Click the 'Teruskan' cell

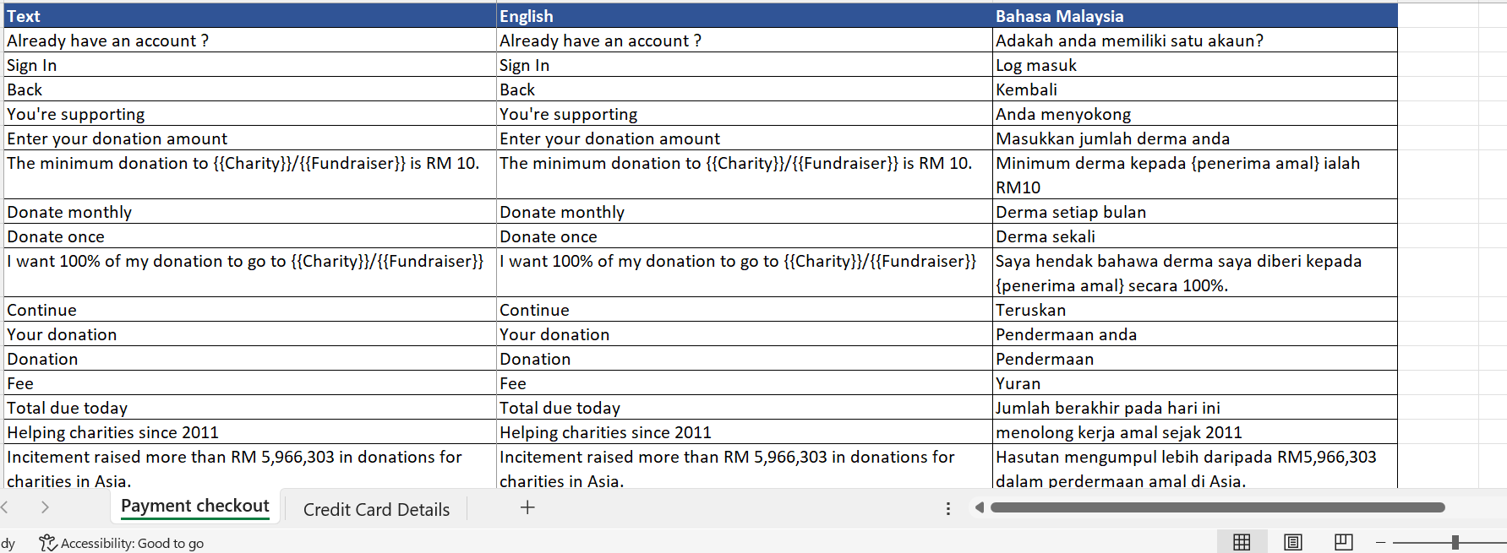1194,310
